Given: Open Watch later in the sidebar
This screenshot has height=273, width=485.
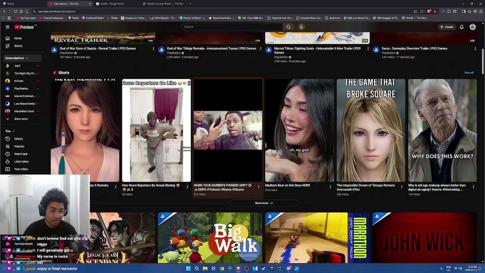Looking at the screenshot, I should coord(22,154).
